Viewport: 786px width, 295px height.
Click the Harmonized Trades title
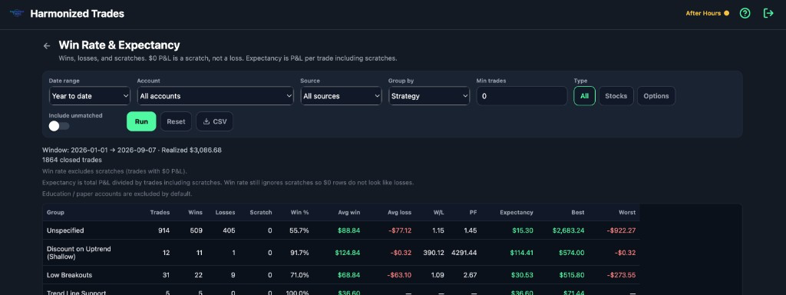click(x=78, y=14)
